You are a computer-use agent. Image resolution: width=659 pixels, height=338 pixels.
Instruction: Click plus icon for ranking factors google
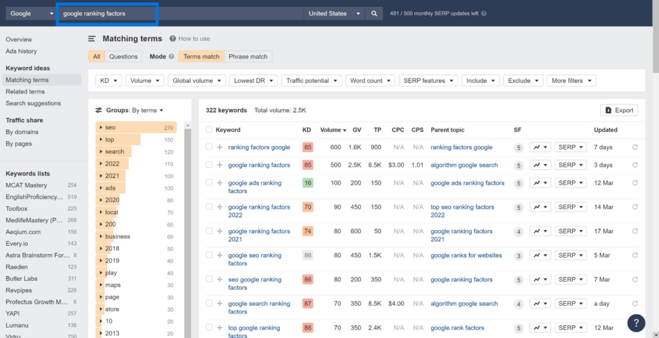(x=220, y=147)
